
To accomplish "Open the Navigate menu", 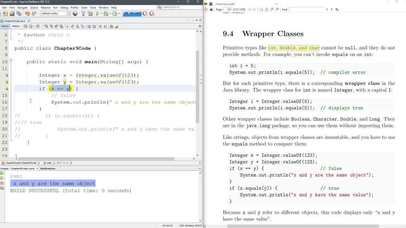I will pyautogui.click(x=22, y=7).
